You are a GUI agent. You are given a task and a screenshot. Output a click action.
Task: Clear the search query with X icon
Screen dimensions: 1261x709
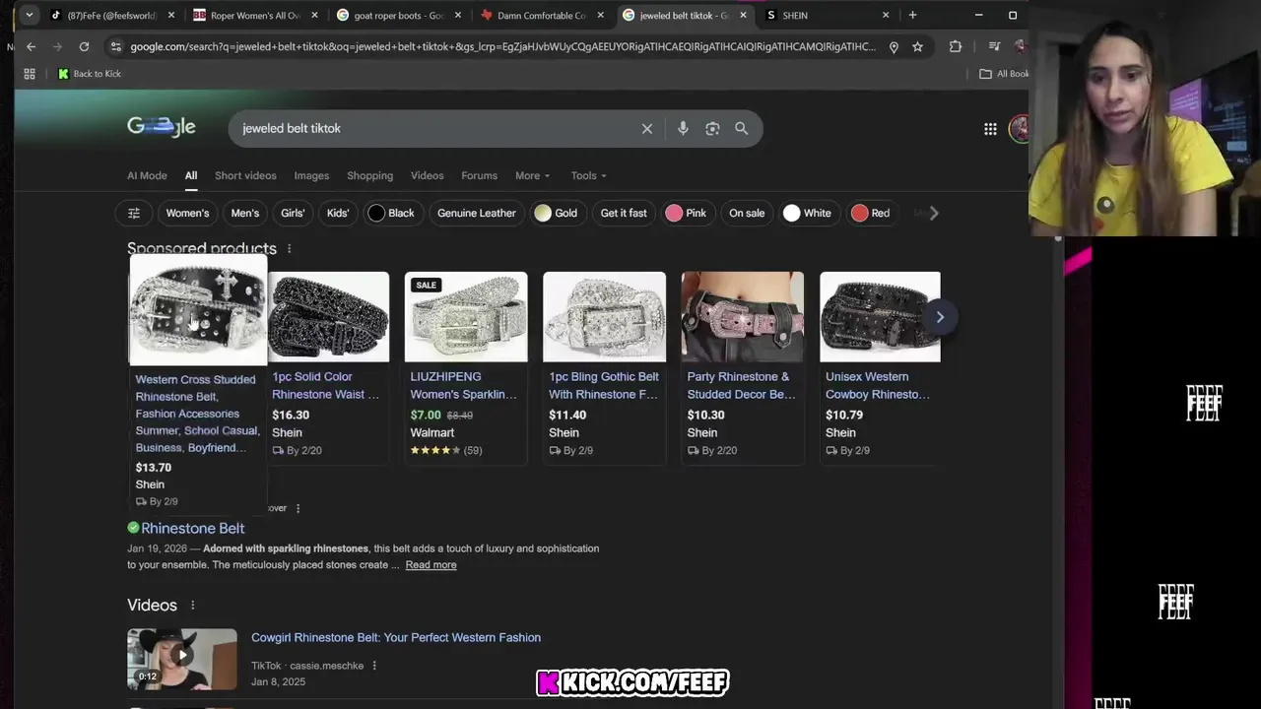pyautogui.click(x=647, y=128)
